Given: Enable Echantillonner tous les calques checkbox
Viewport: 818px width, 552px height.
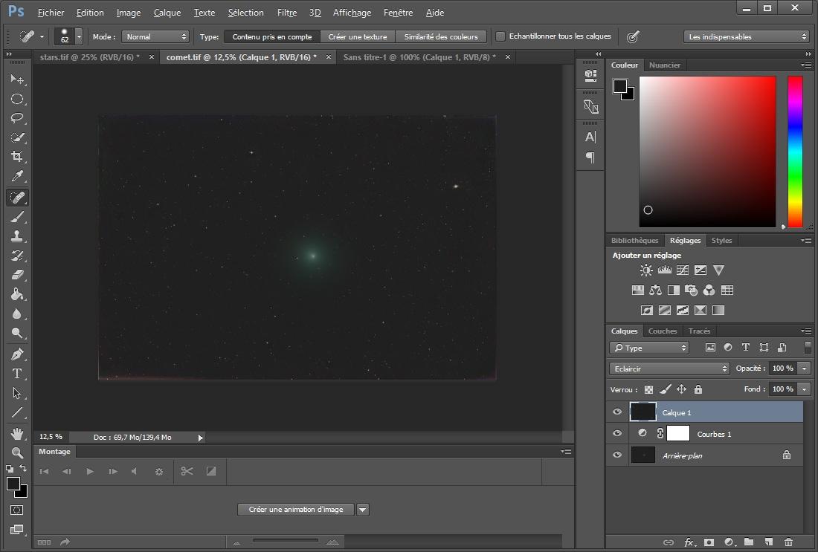Looking at the screenshot, I should 500,36.
